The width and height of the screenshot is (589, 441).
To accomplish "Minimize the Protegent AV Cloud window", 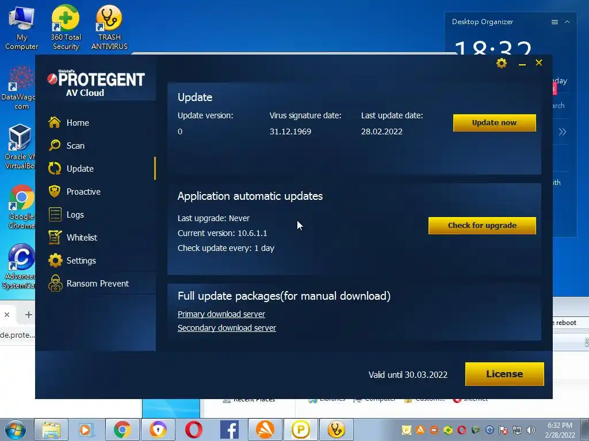I will tap(522, 64).
